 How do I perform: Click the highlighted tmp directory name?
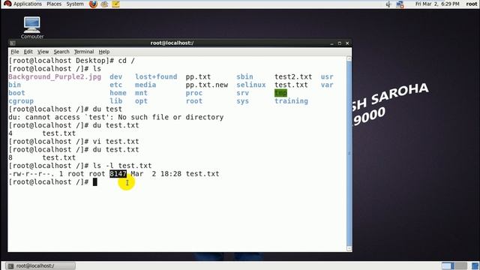280,93
